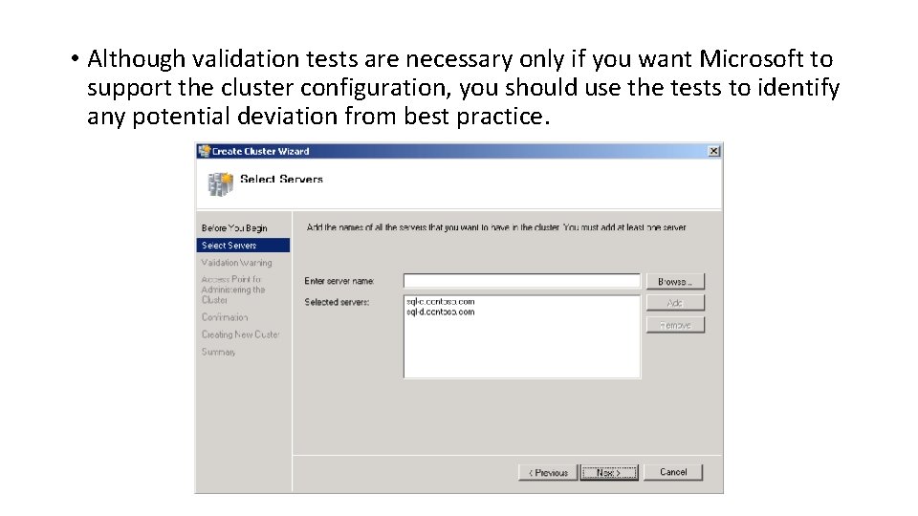
Task: Go to the Validation Warning step
Action: (236, 263)
